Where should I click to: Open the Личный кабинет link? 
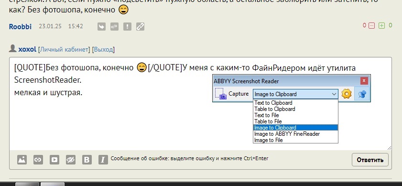[64, 50]
